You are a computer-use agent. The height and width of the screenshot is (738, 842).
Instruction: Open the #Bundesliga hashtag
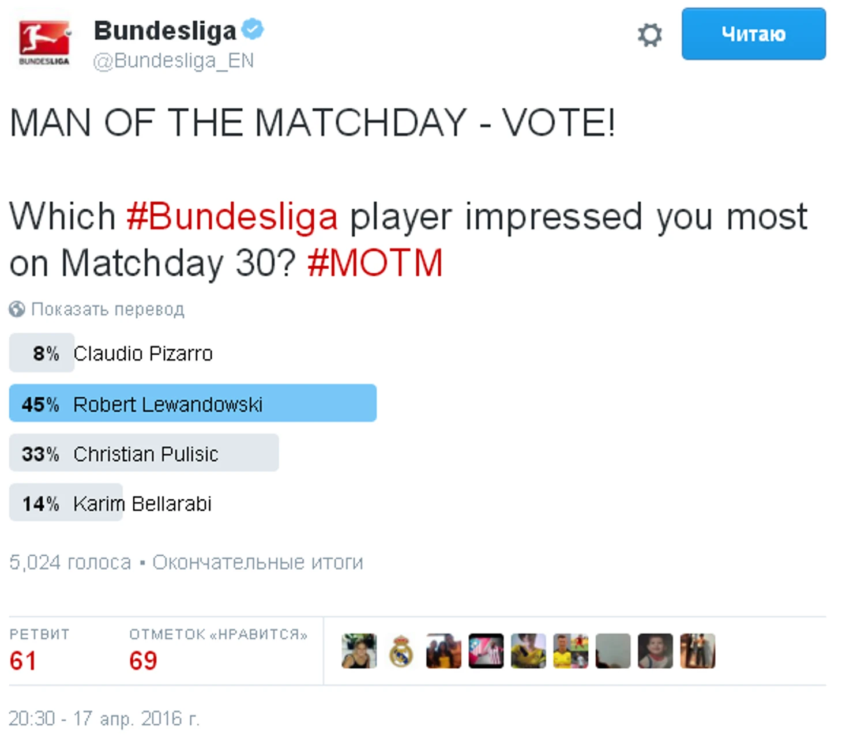[x=232, y=217]
